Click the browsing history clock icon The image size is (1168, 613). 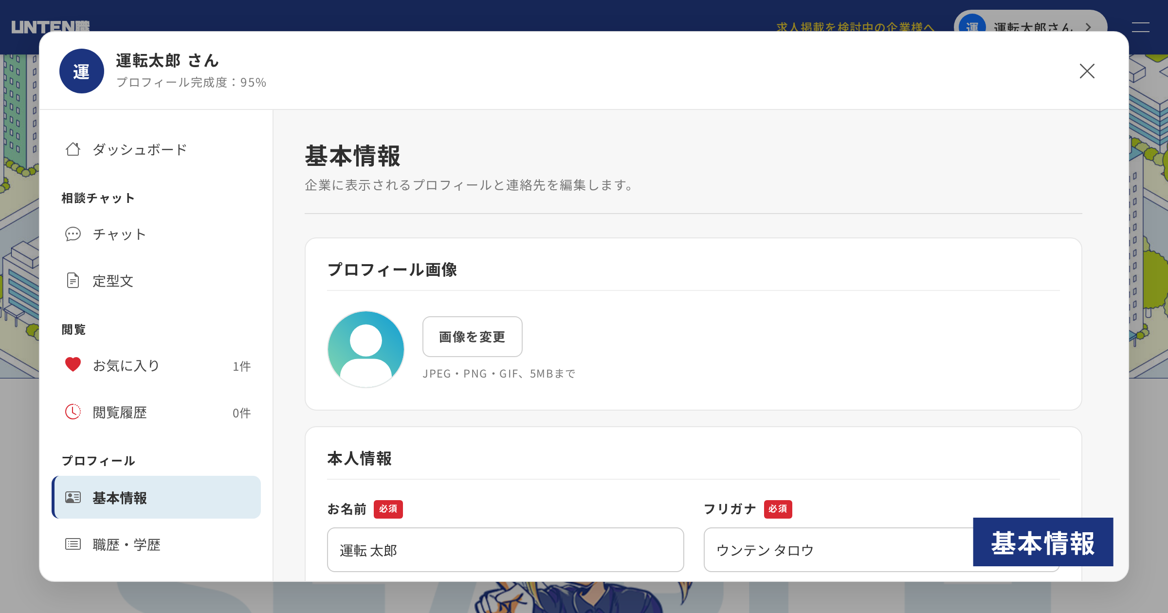[73, 412]
